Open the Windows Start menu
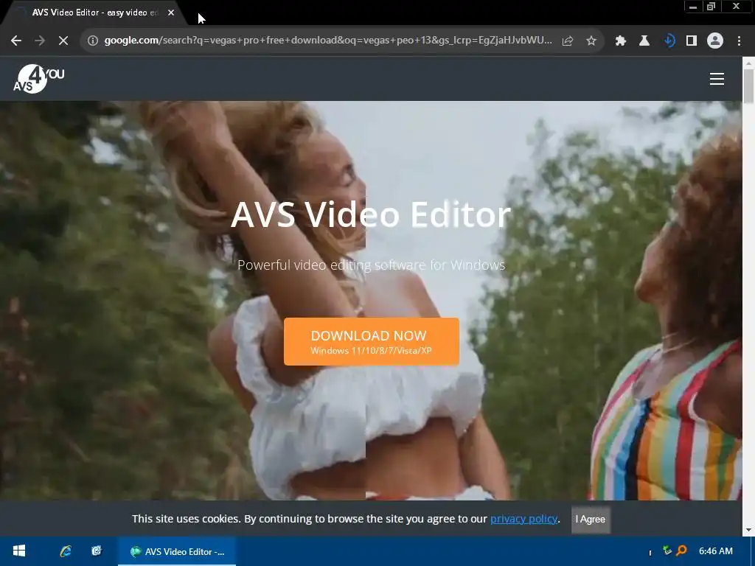 [x=18, y=551]
